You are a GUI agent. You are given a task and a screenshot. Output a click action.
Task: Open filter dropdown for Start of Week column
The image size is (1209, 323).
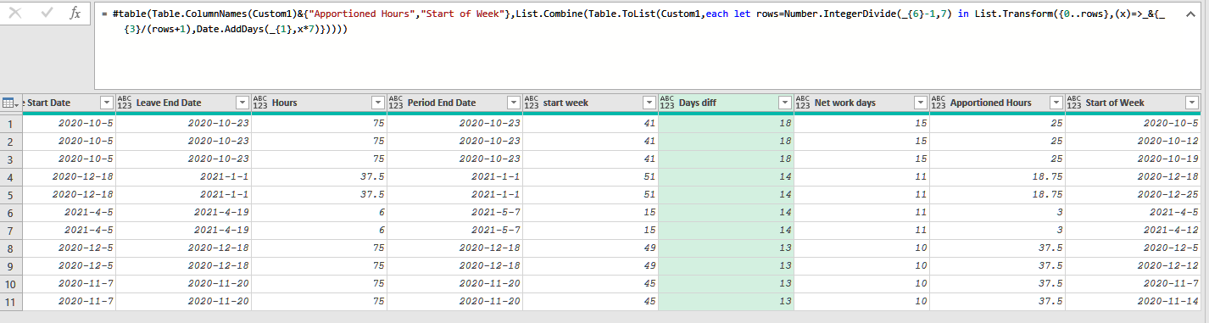pos(1191,103)
